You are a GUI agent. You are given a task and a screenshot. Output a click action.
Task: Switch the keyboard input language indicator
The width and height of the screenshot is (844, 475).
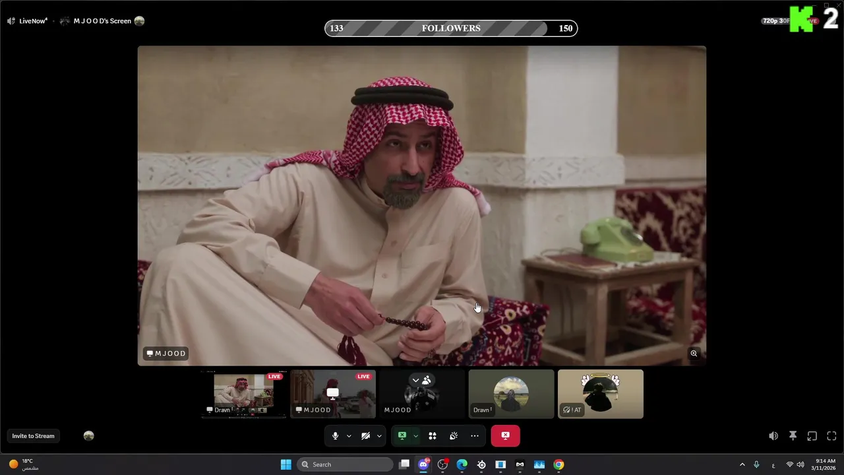(773, 464)
